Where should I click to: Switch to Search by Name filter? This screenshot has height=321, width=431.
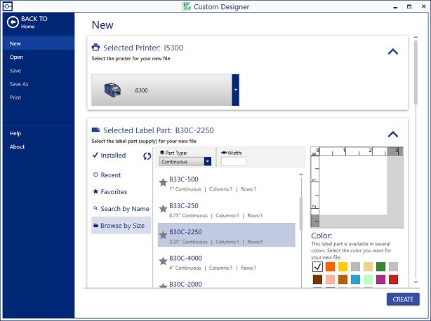121,209
